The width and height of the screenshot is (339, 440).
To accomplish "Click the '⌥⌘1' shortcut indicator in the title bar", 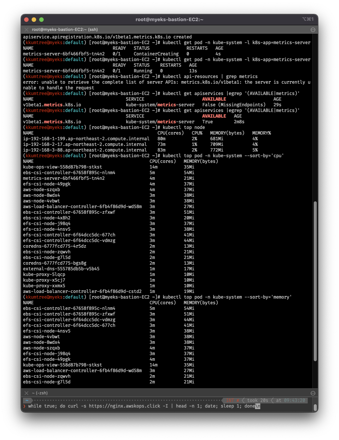I will [308, 19].
